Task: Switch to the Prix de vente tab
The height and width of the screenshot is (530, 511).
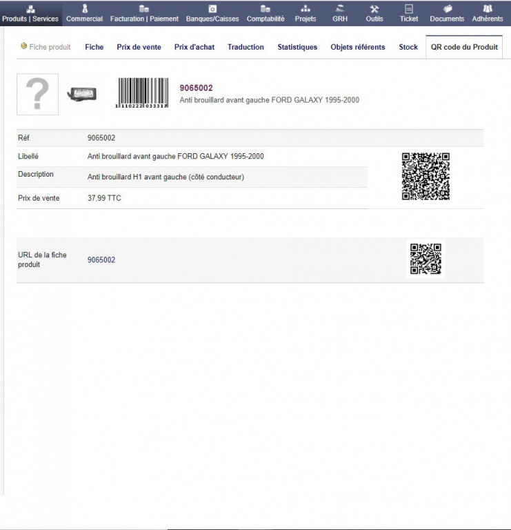Action: tap(139, 47)
